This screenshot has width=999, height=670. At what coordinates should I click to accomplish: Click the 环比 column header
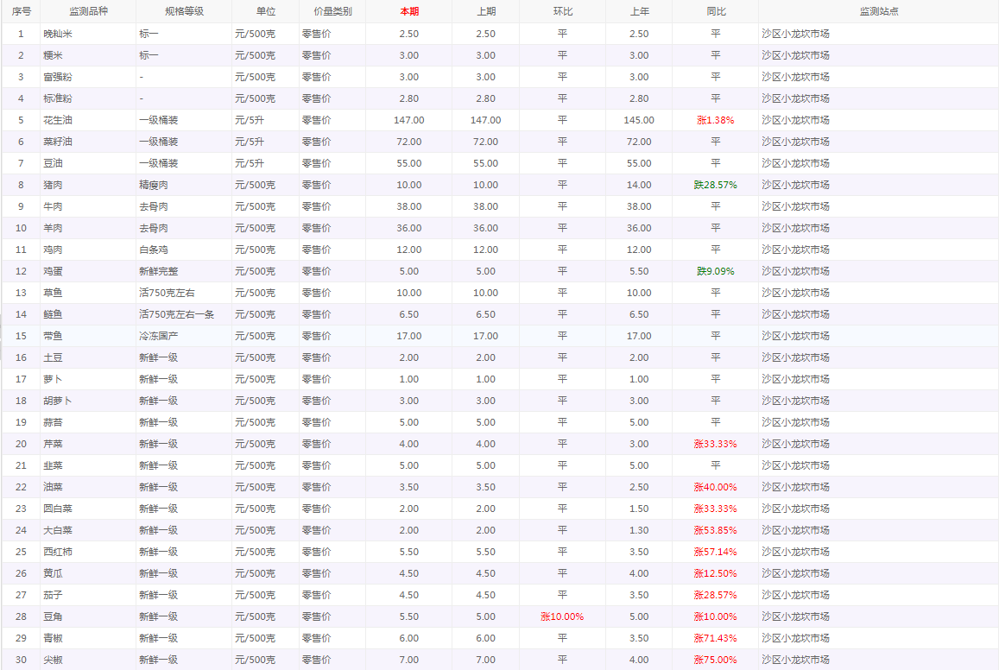point(562,12)
